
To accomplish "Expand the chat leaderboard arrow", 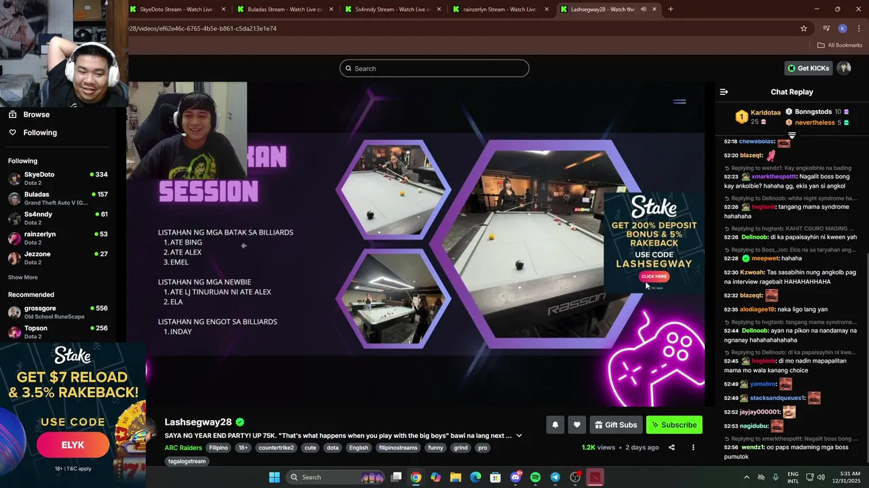I will coord(792,136).
